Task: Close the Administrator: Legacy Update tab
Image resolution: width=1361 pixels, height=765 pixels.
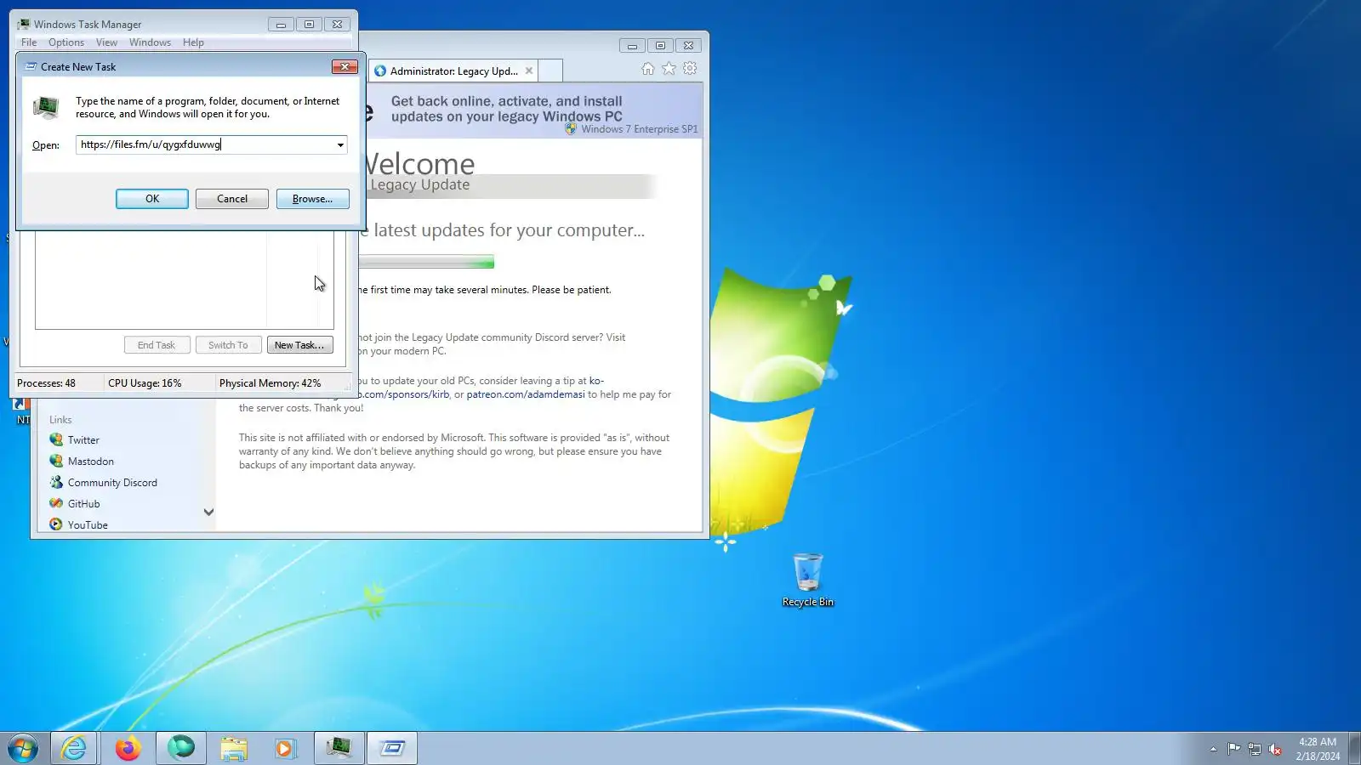Action: (x=529, y=71)
